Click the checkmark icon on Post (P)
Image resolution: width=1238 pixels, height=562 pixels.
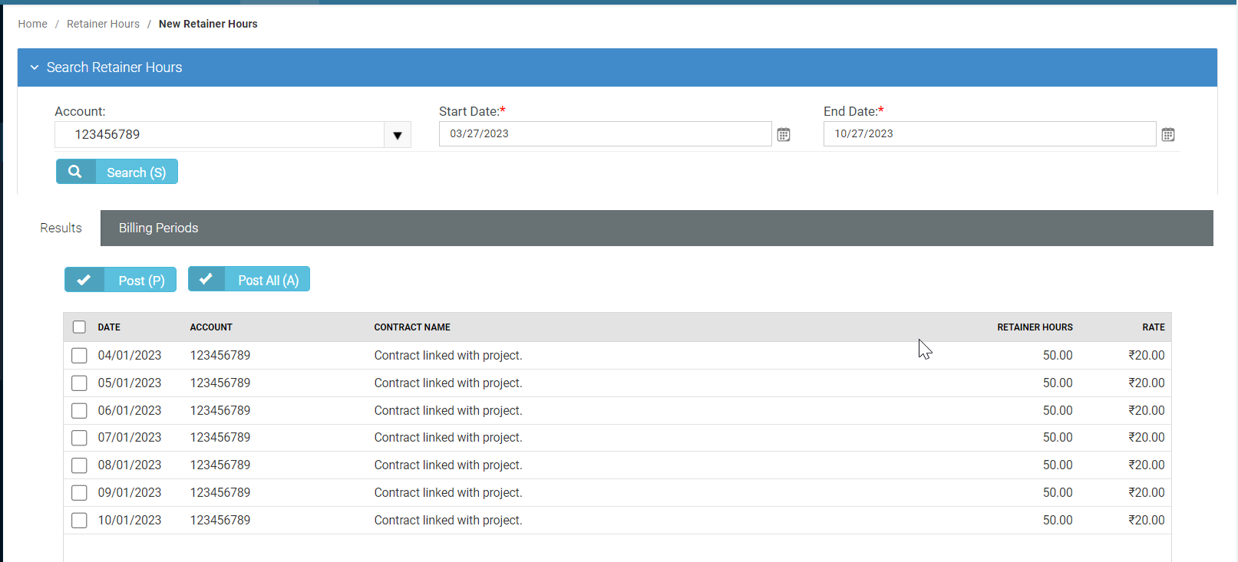click(x=84, y=280)
